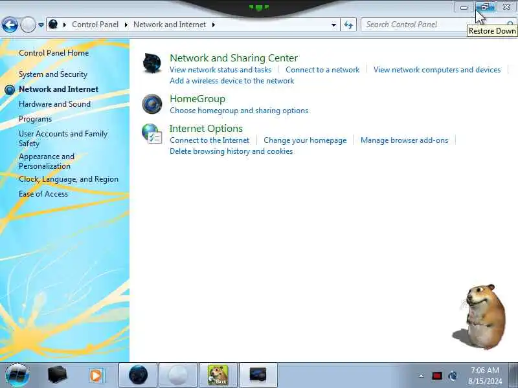Screen dimensions: 518x388
Task: Click Control Panel in the breadcrumb
Action: point(95,25)
